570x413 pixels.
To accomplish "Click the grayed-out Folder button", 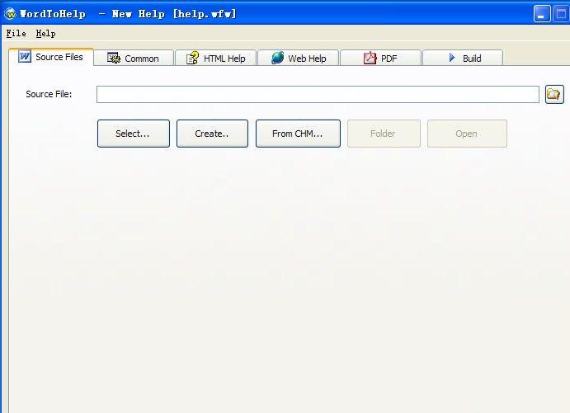I will click(x=384, y=134).
